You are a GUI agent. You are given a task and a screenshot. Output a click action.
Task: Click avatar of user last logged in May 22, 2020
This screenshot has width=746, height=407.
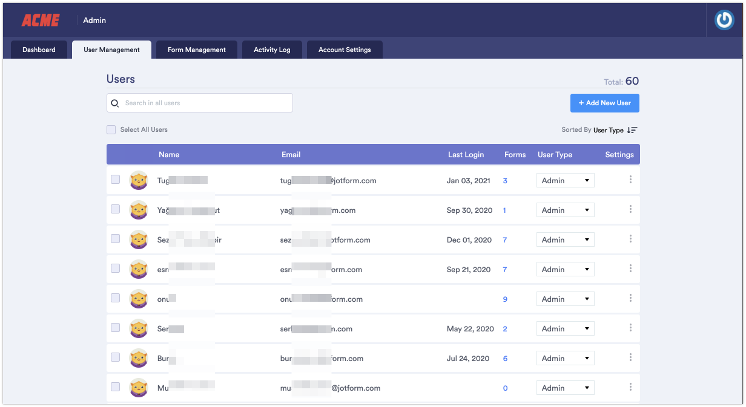pos(139,328)
